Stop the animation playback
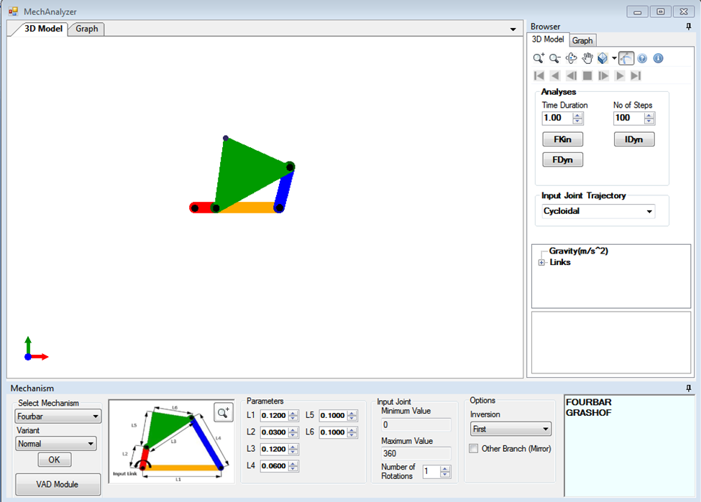The image size is (701, 502). coord(587,76)
